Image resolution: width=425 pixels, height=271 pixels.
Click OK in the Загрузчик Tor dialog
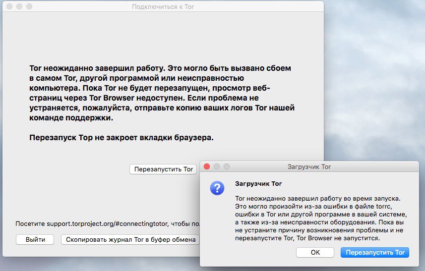[315, 253]
